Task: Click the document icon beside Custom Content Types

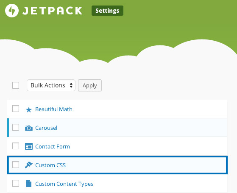Action: pyautogui.click(x=29, y=184)
